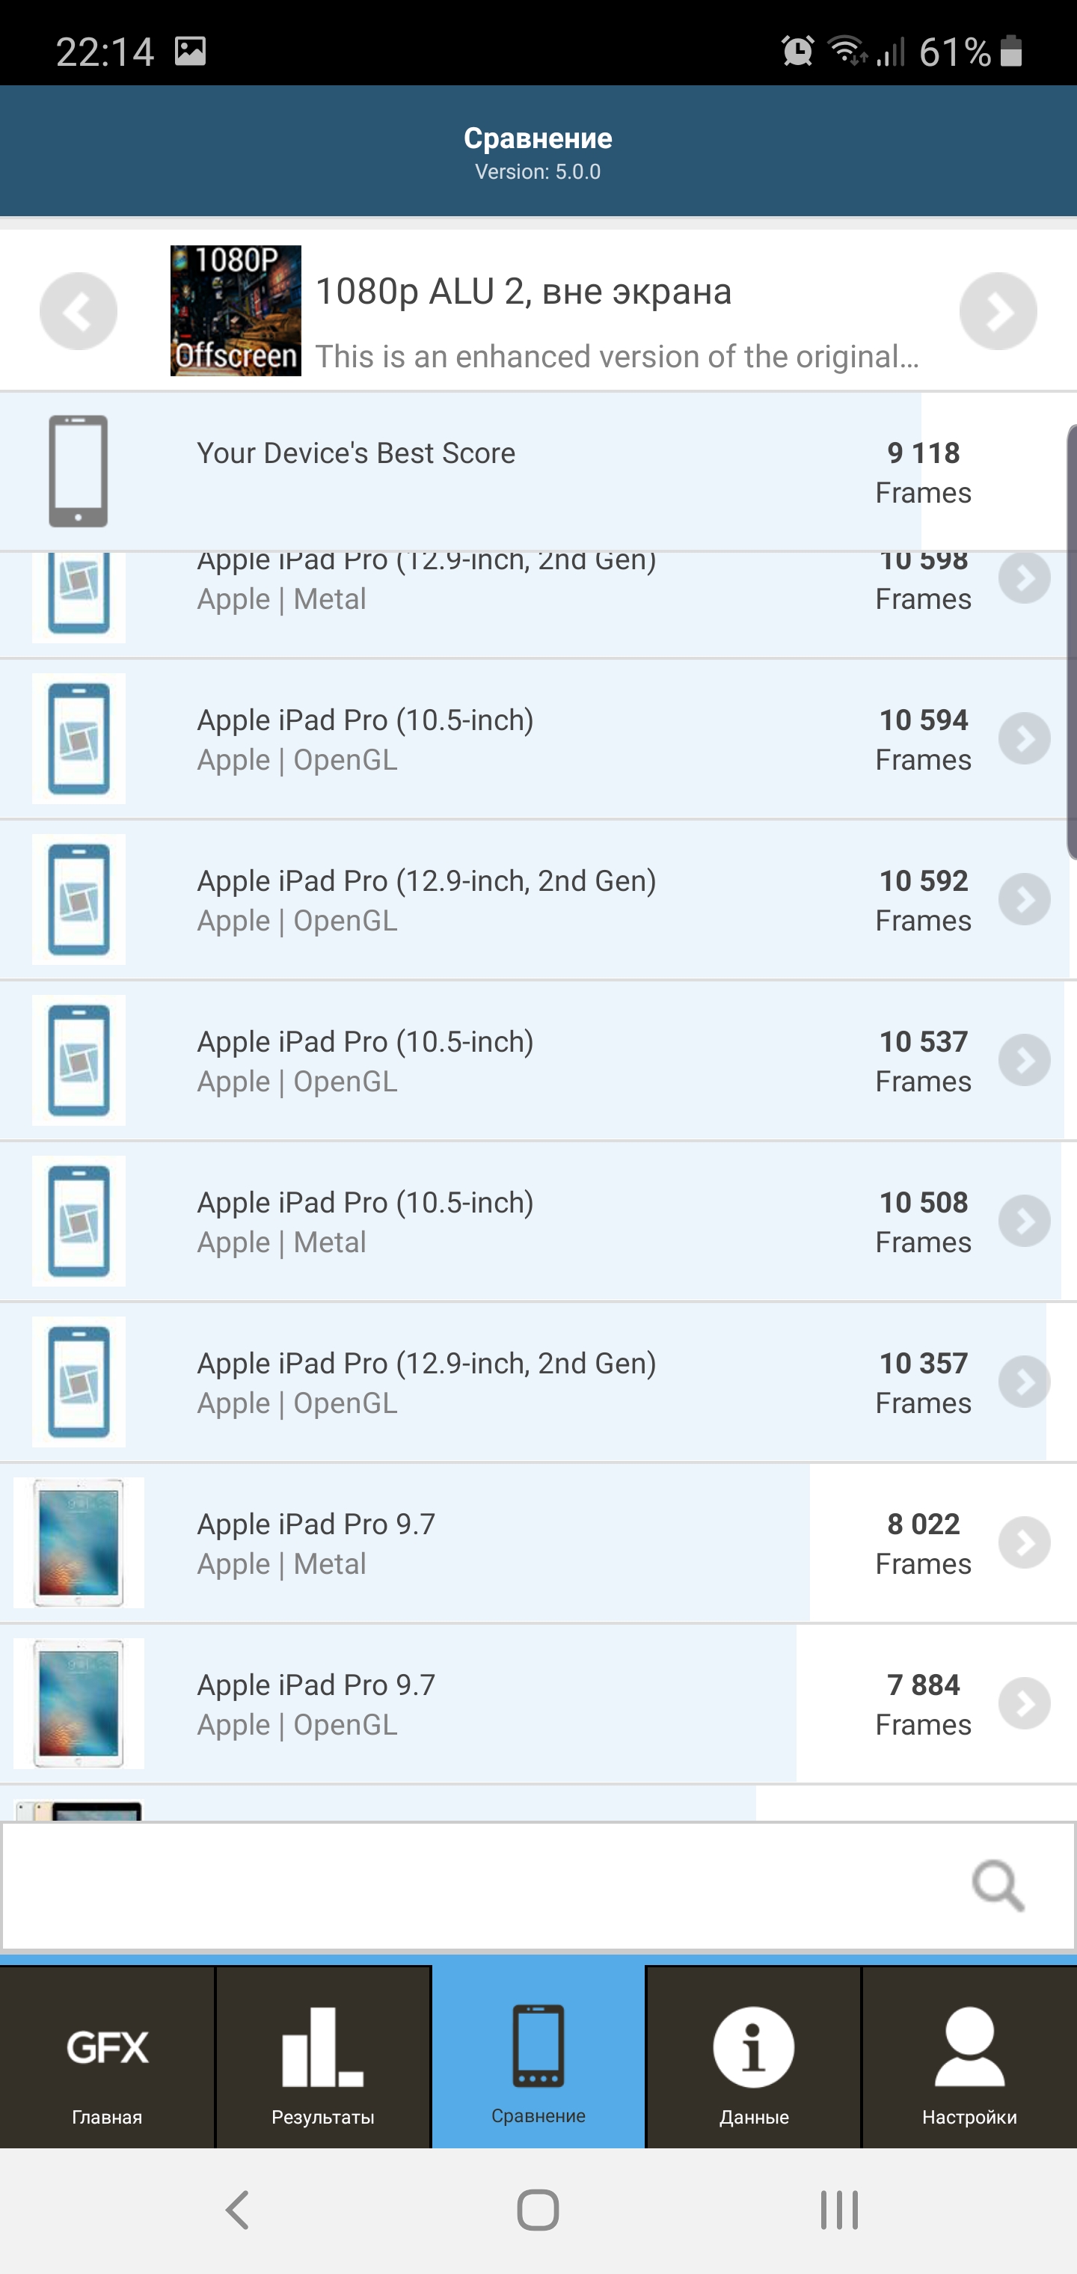
Task: Select the Сравнение phone icon tab
Action: tap(538, 2057)
